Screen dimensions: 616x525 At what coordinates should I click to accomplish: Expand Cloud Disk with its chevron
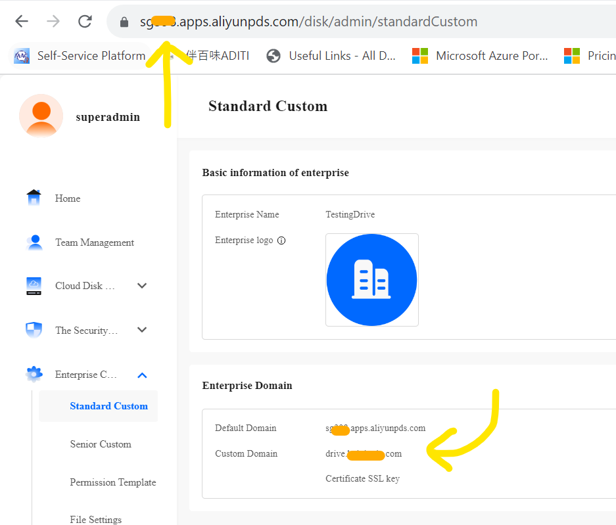(x=142, y=285)
